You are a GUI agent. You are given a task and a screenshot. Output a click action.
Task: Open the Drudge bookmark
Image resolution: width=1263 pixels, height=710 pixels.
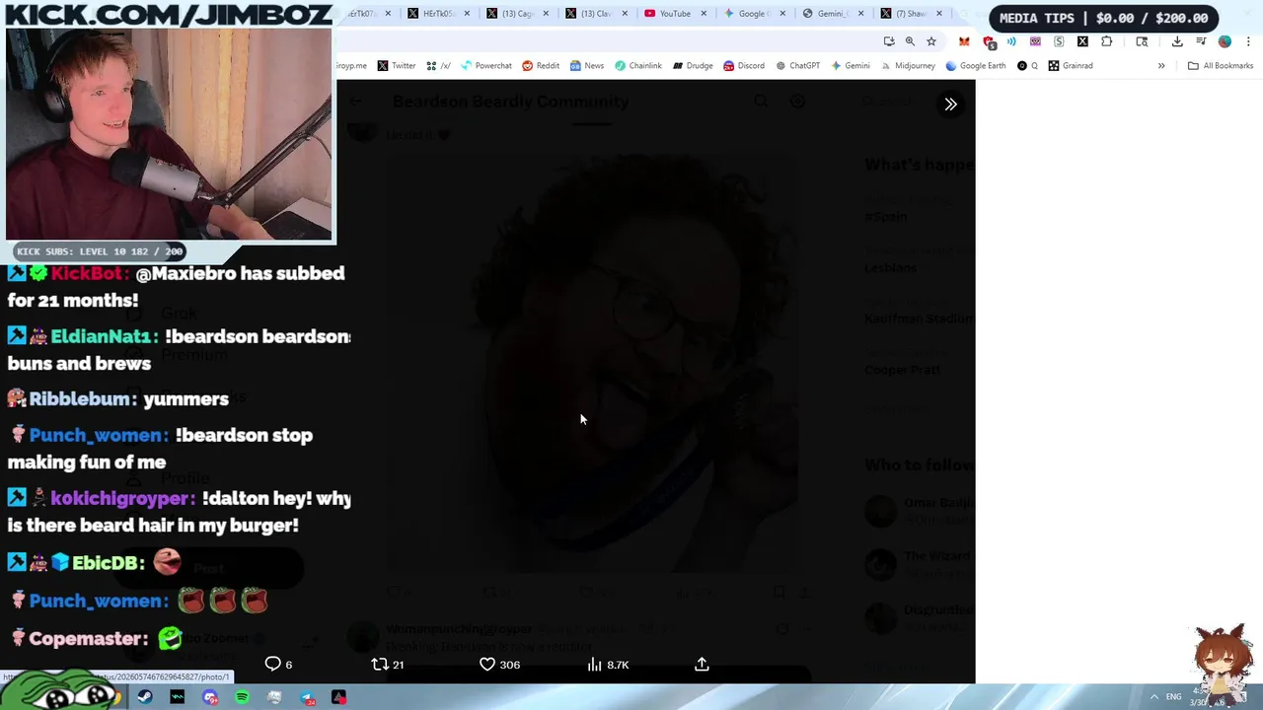point(693,66)
